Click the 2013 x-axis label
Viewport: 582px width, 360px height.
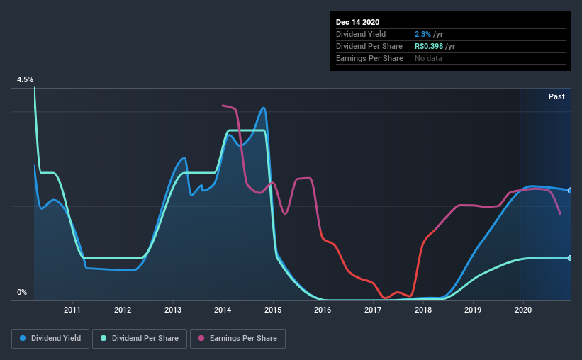173,310
